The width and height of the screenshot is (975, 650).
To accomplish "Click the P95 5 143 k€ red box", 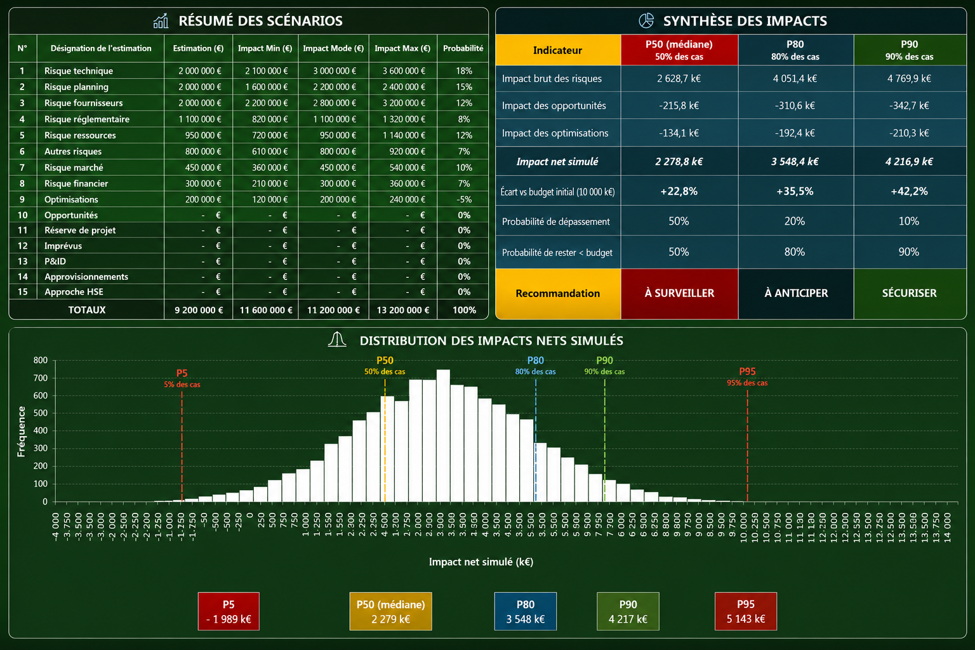I will click(x=746, y=611).
